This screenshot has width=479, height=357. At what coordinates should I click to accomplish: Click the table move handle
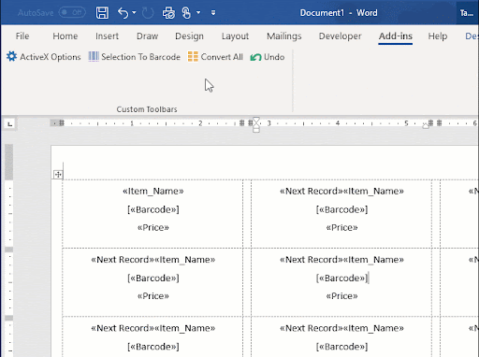(x=58, y=175)
